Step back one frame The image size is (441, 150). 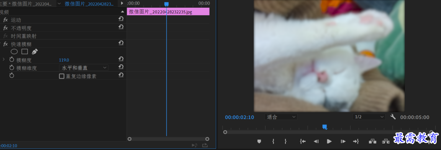(x=316, y=141)
